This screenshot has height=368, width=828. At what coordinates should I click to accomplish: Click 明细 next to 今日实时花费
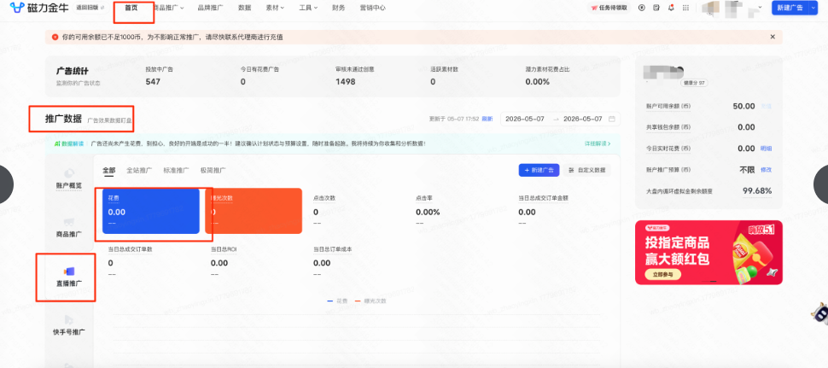[766, 149]
